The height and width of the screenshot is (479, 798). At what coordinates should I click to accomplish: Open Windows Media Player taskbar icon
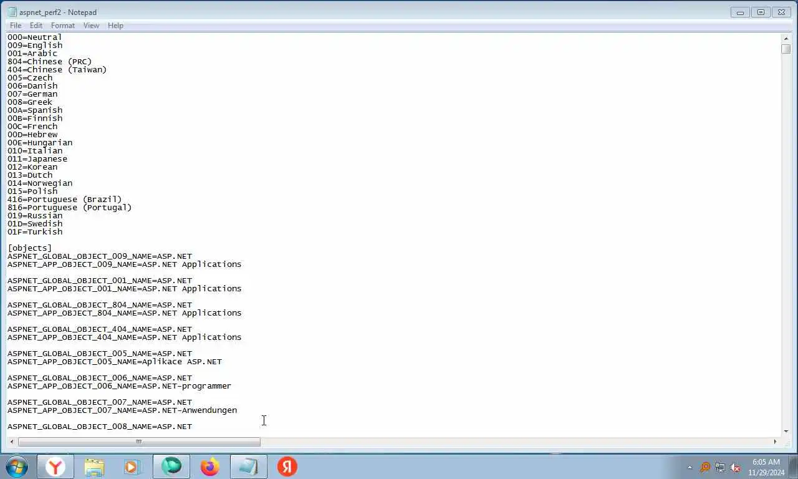pos(132,467)
